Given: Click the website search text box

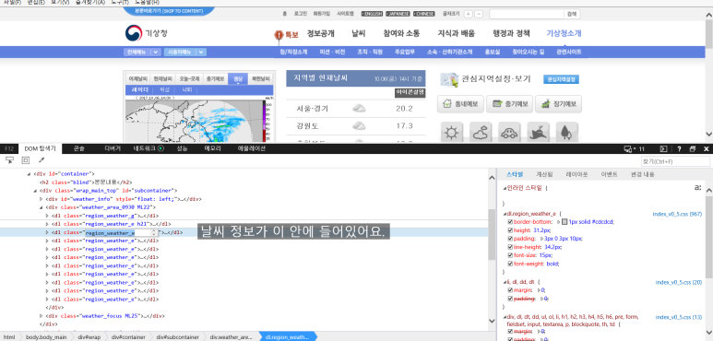Looking at the screenshot, I should (x=527, y=14).
